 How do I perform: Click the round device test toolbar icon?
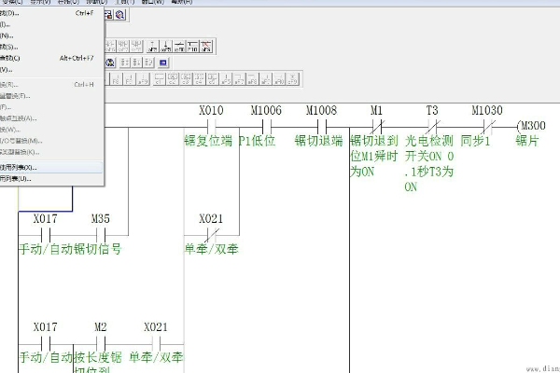point(110,62)
